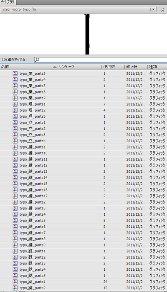Select graphic icon of typo_業_parts3
The image size is (167, 292).
click(15, 73)
